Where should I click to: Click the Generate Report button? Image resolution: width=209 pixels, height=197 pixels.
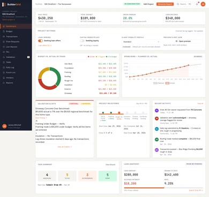165,4
